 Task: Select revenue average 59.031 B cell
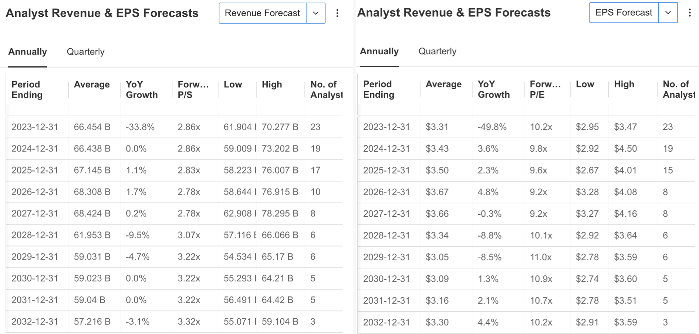coord(92,256)
